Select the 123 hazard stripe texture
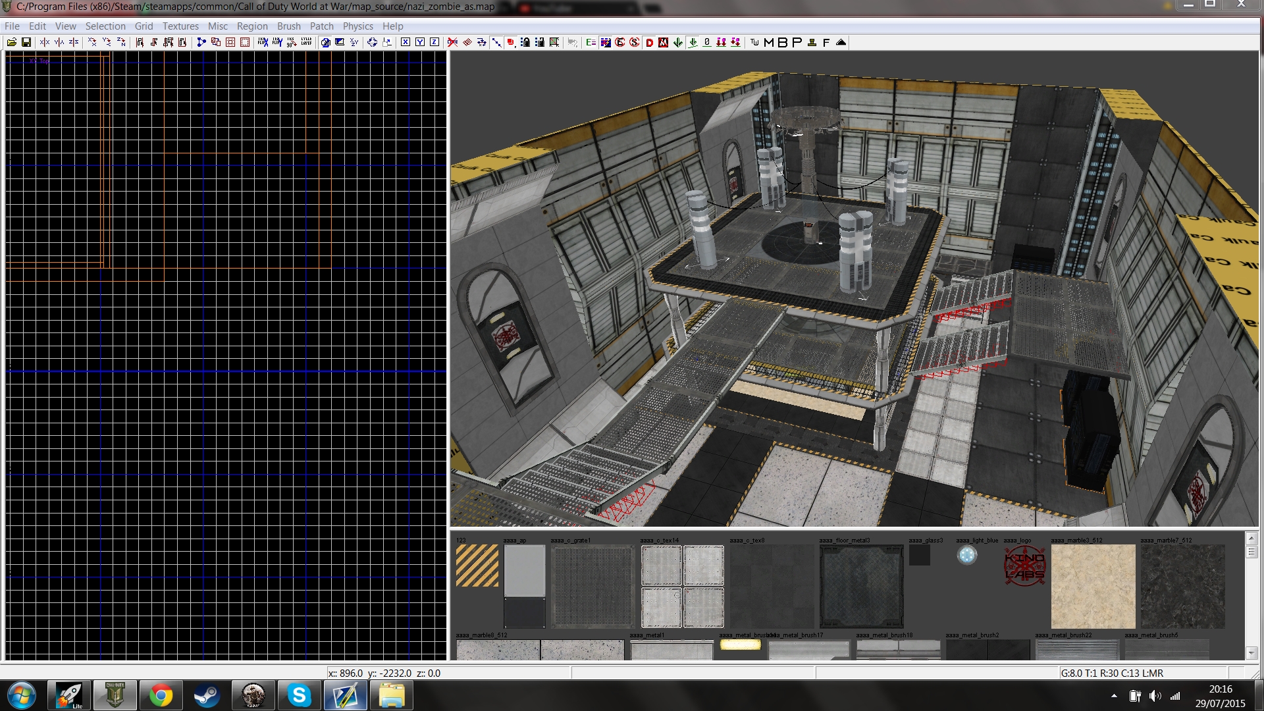The width and height of the screenshot is (1264, 711). tap(477, 566)
